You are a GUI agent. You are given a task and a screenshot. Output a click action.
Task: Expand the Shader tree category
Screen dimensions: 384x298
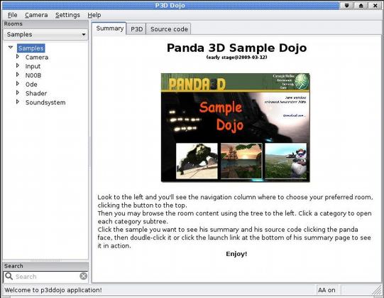click(17, 92)
